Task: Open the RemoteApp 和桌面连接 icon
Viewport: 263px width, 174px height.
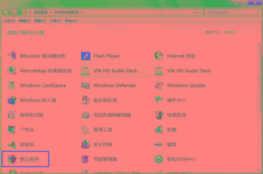Action: pos(12,71)
